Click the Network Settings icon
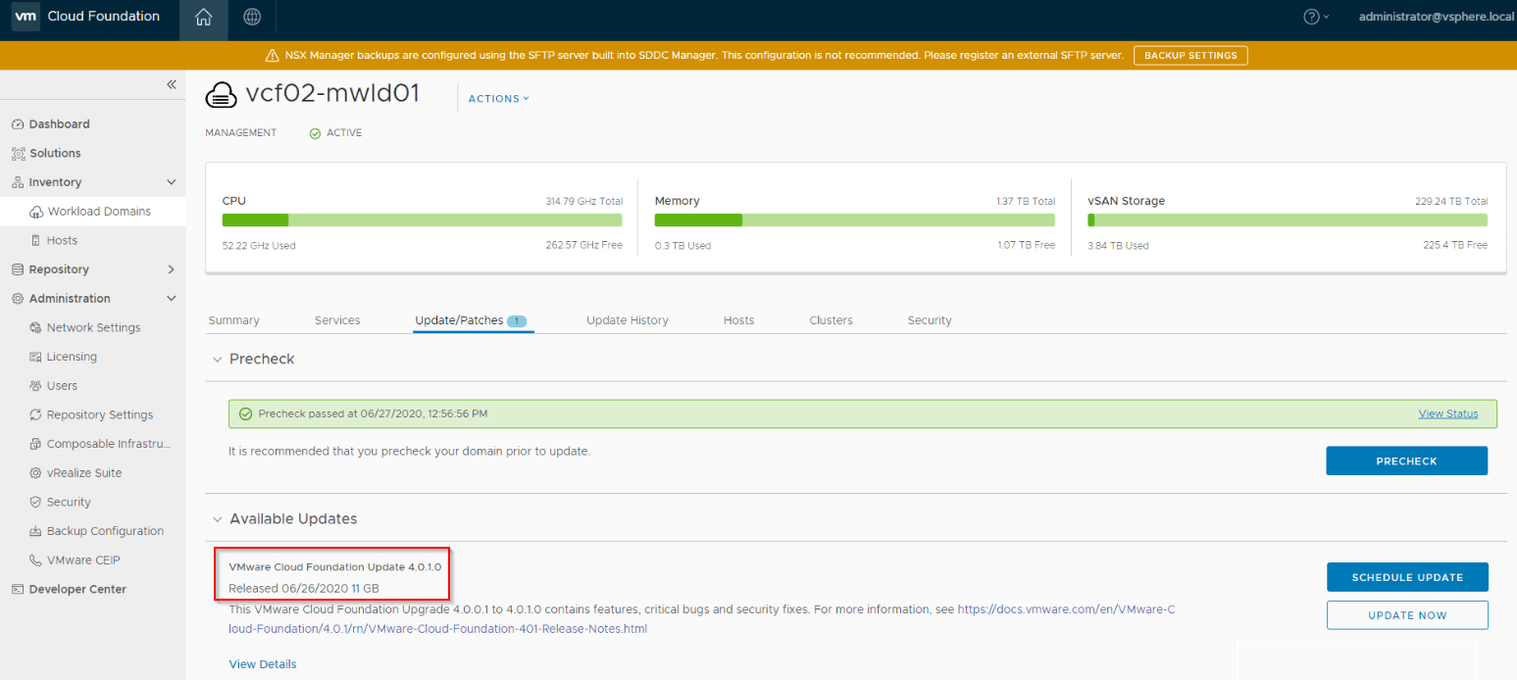Viewport: 1517px width, 680px height. pyautogui.click(x=36, y=327)
